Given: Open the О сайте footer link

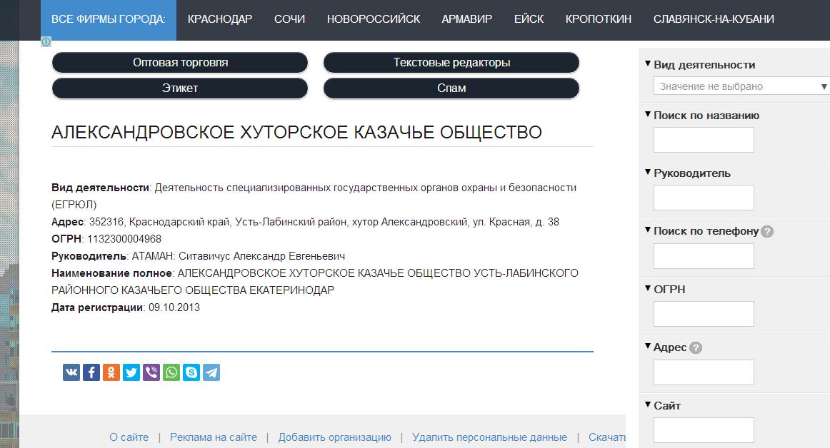Looking at the screenshot, I should 129,437.
